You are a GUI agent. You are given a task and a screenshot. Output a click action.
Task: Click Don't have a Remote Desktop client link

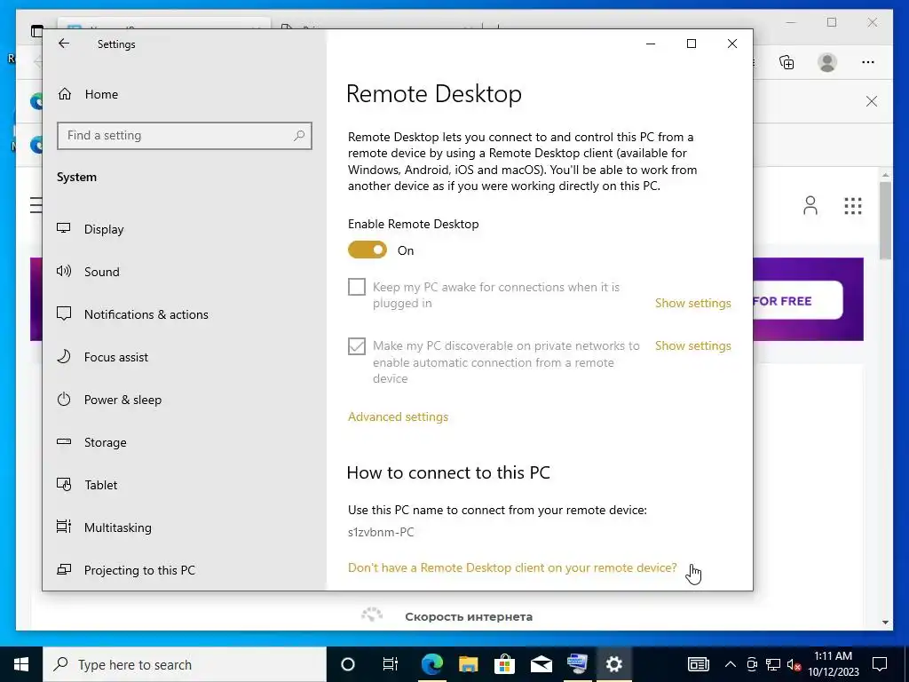pos(512,567)
